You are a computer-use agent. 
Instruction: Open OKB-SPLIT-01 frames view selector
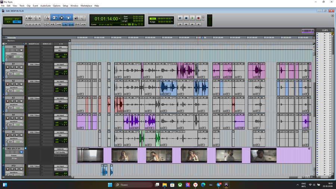click(14, 155)
